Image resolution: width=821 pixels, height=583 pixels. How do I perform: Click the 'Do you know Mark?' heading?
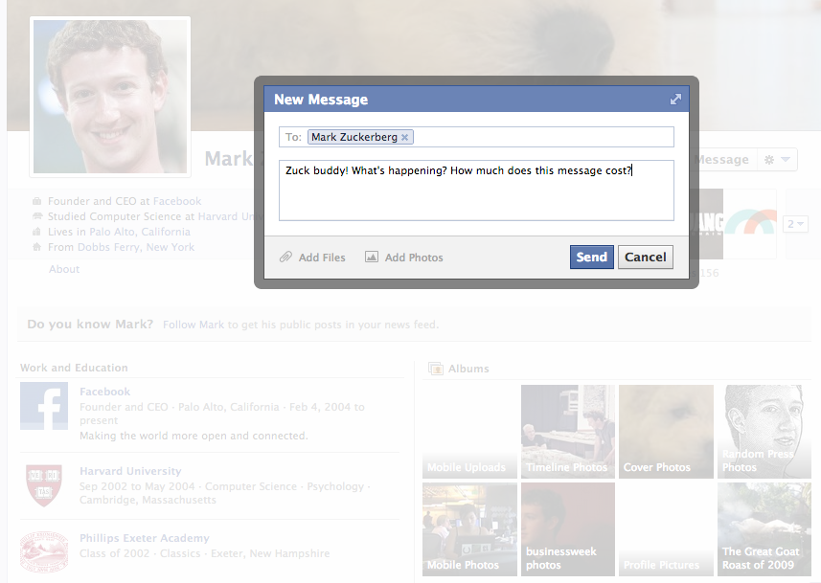coord(90,325)
